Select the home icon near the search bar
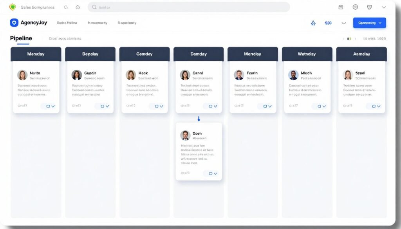401x229 pixels. tap(78, 7)
